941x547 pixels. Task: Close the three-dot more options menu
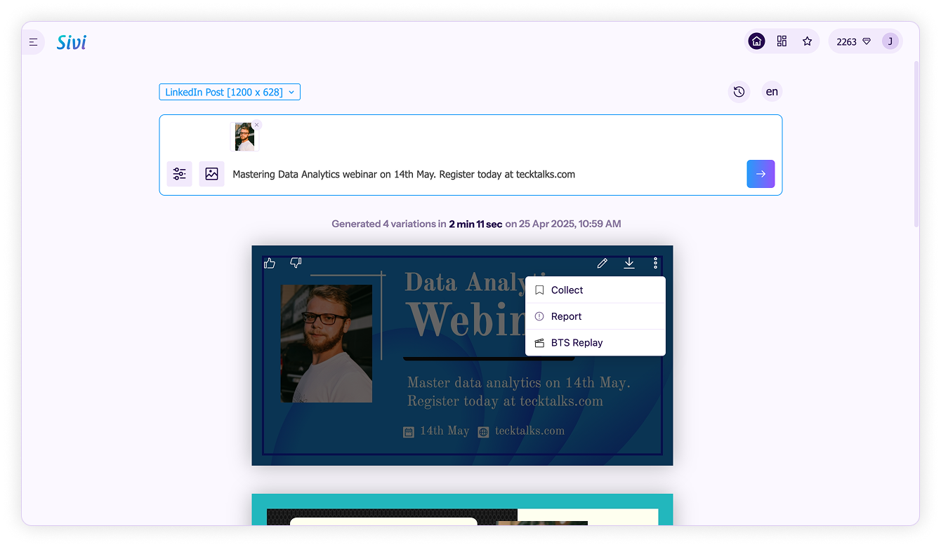pyautogui.click(x=655, y=263)
